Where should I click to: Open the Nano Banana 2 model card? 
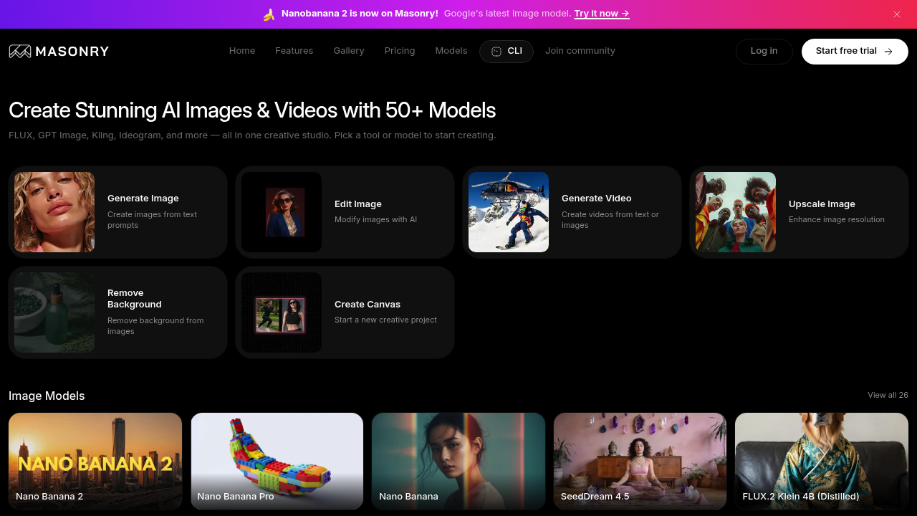95,461
